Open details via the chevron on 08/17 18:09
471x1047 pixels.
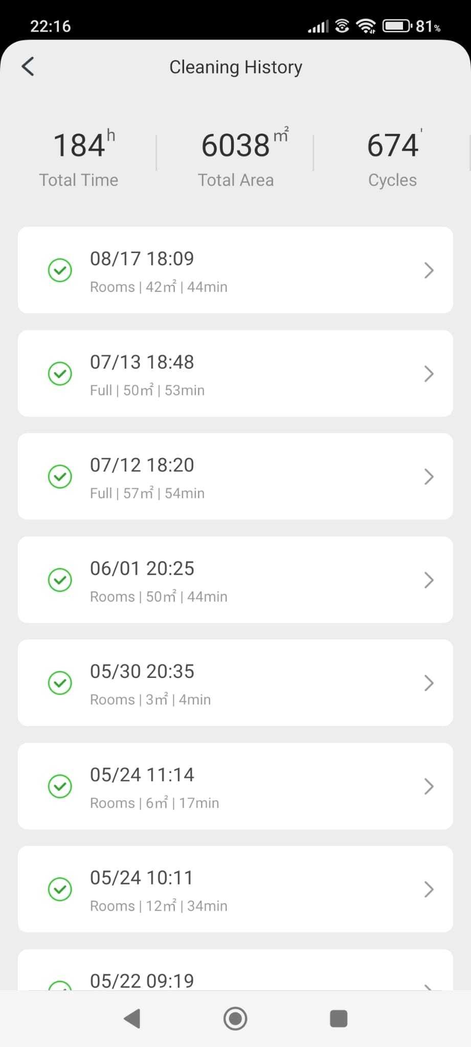click(x=429, y=270)
